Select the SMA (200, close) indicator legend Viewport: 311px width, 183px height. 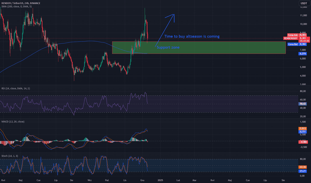pyautogui.click(x=16, y=7)
